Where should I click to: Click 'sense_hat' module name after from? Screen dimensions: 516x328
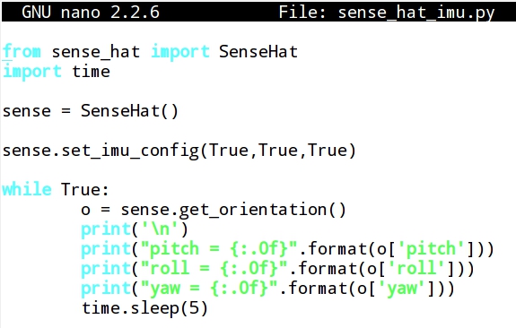click(96, 52)
